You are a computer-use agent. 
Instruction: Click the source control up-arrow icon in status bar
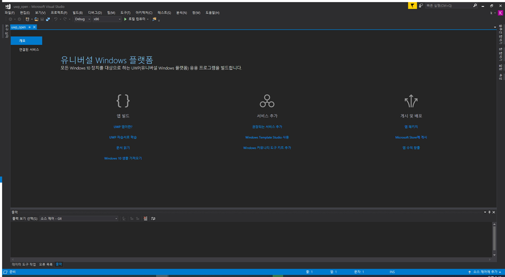tap(469, 272)
